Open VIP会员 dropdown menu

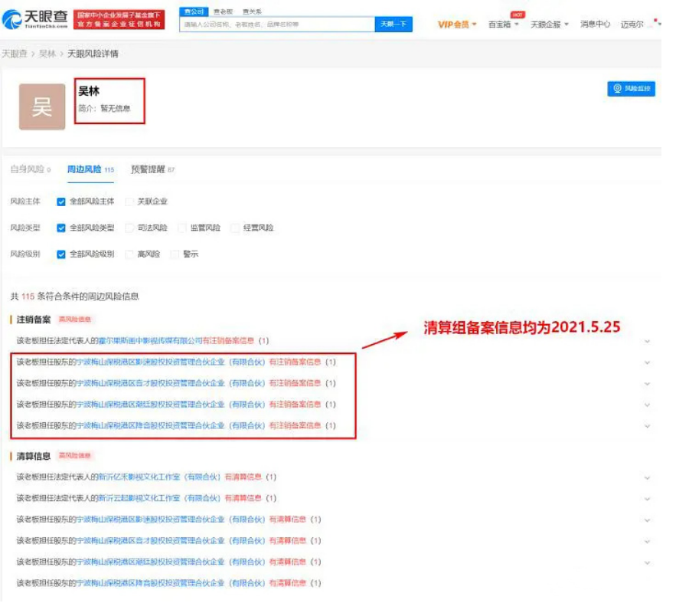(x=457, y=25)
